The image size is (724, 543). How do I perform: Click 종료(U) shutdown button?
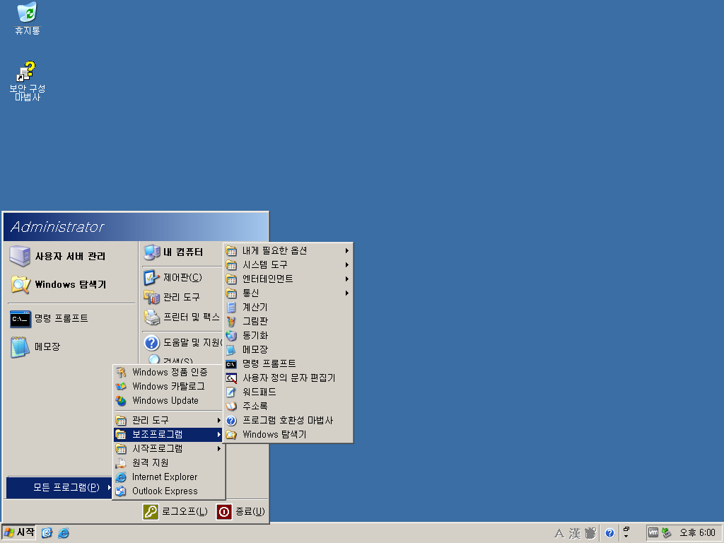(240, 512)
